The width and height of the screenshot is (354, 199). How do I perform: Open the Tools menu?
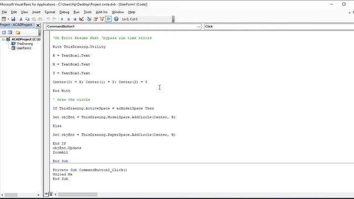point(87,12)
